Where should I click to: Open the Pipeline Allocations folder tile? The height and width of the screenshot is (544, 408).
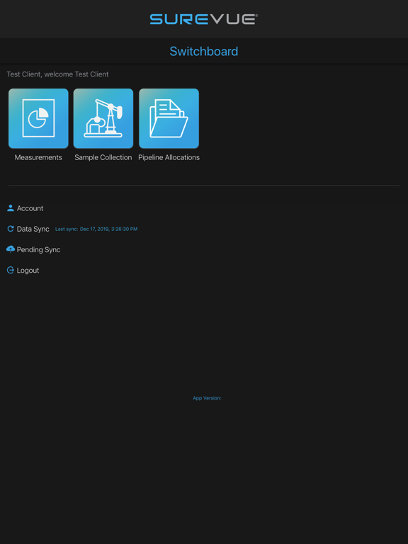pos(169,118)
